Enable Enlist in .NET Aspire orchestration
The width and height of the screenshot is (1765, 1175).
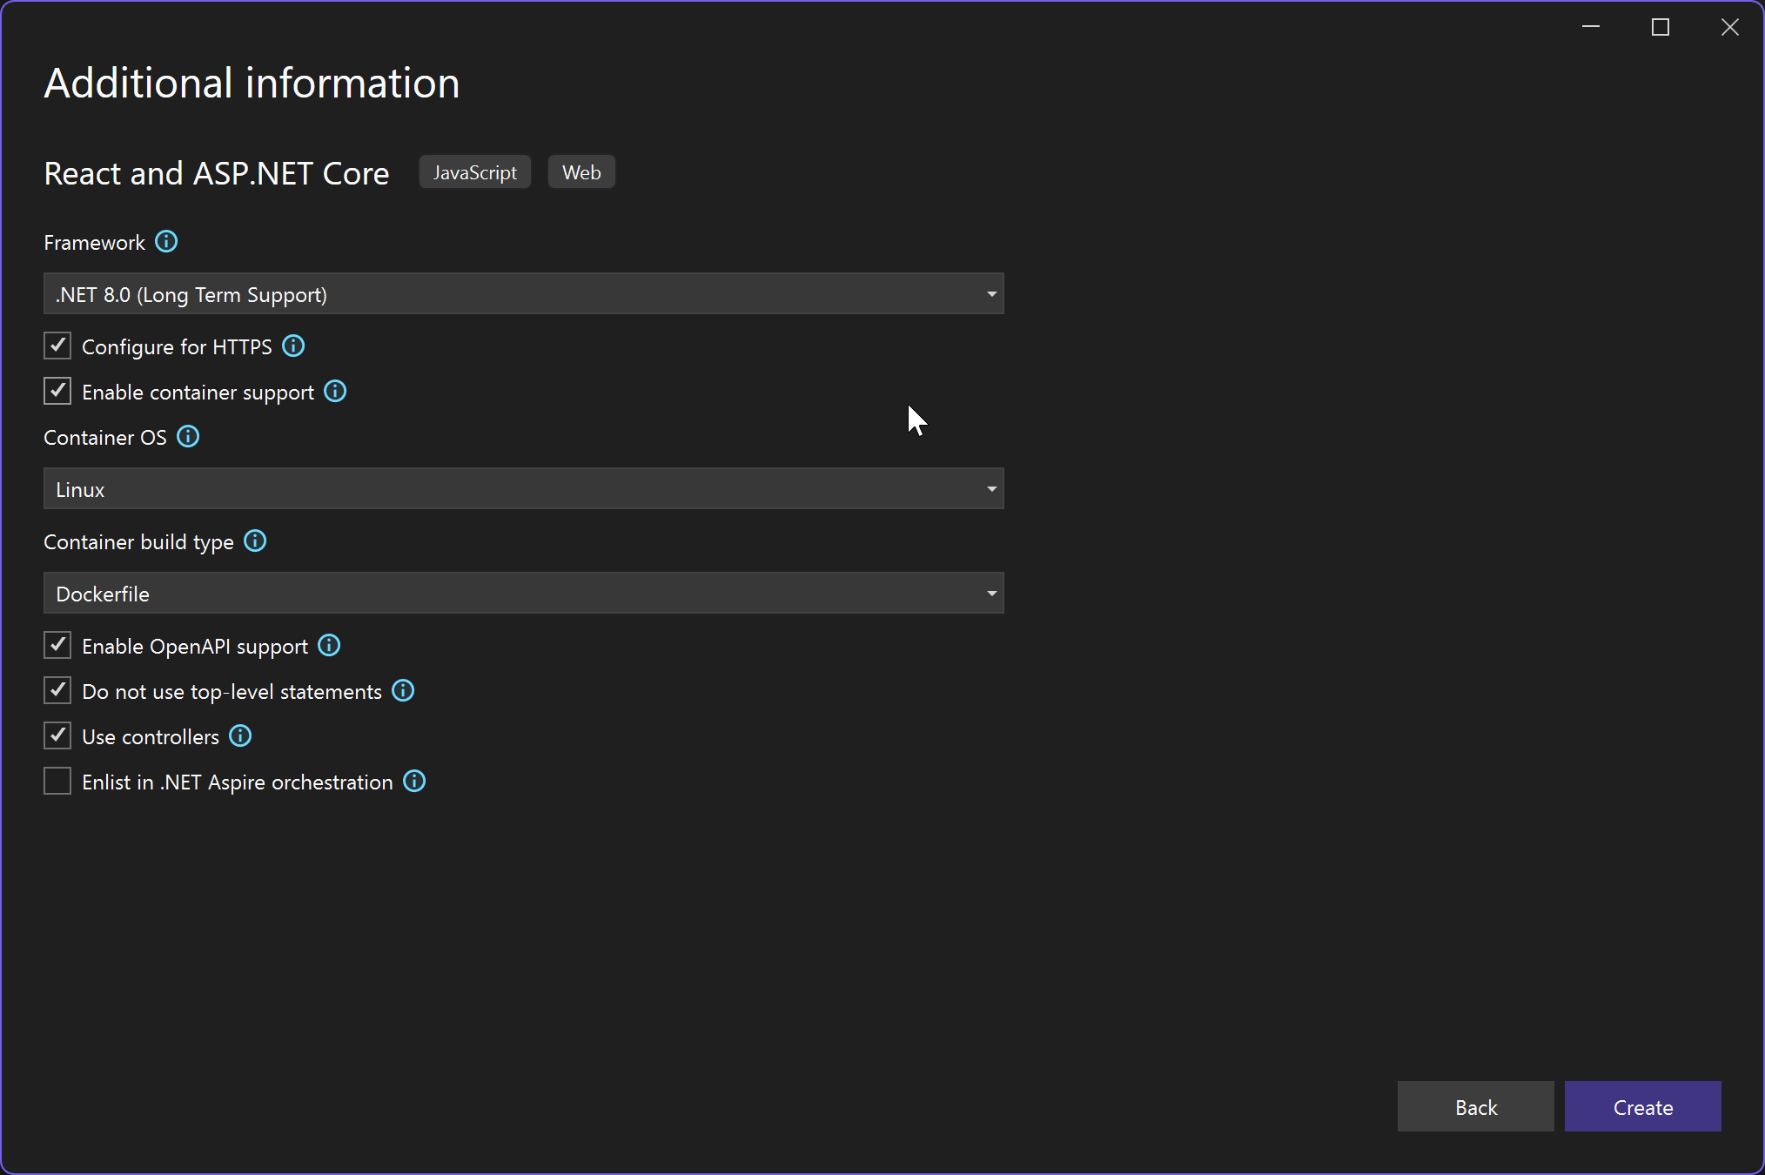pos(57,781)
